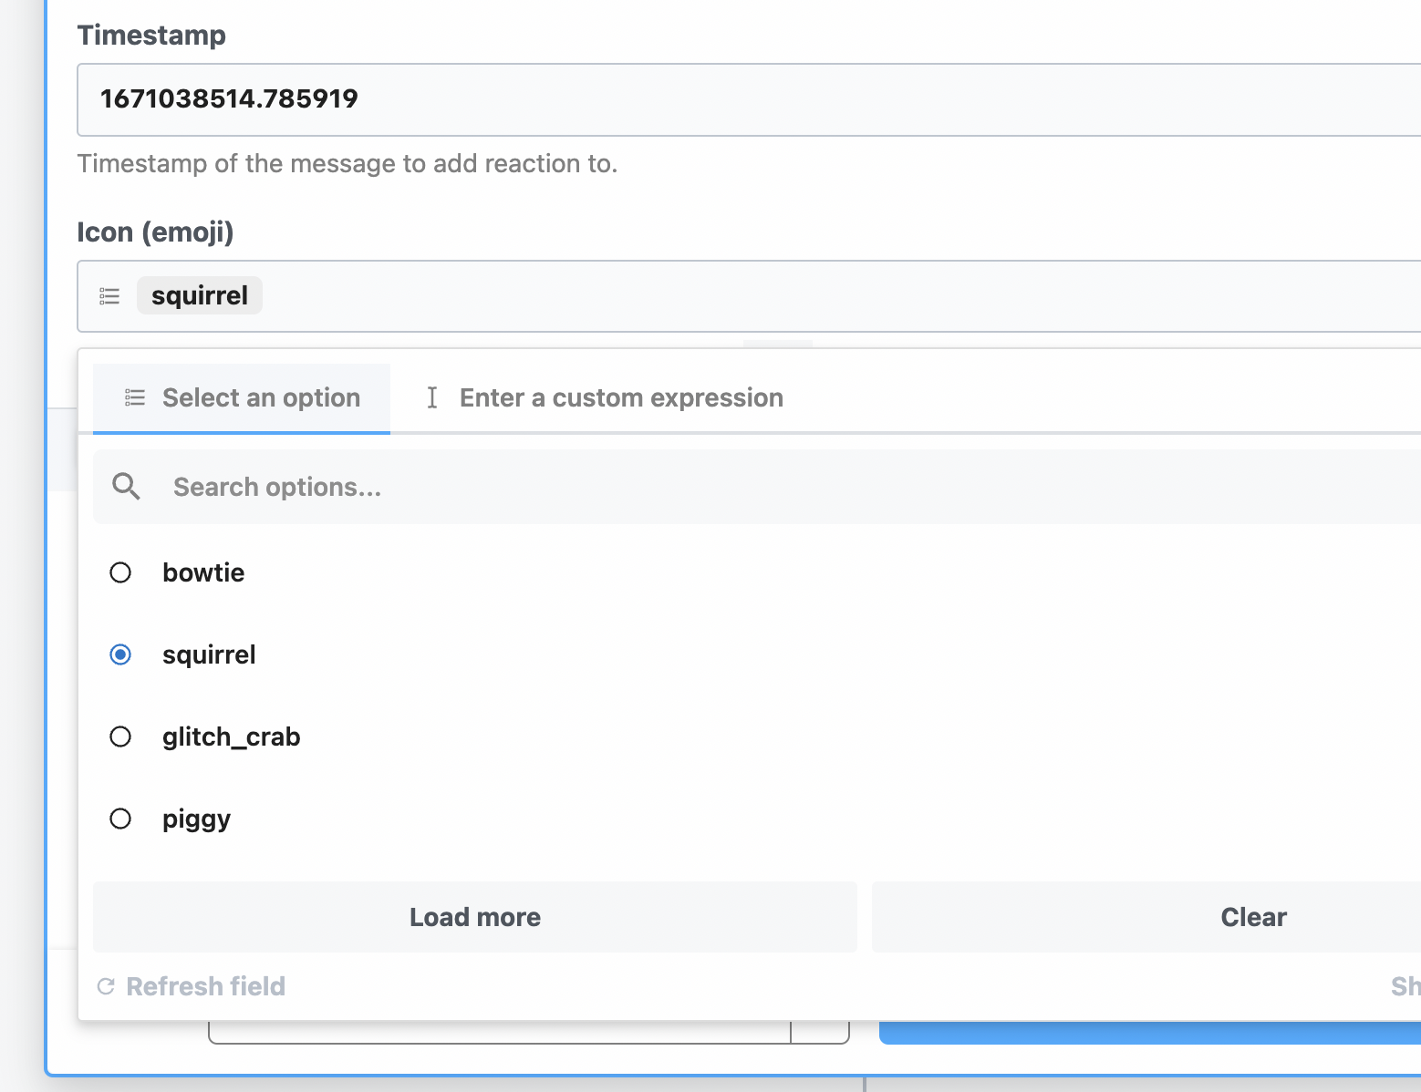Click the Load more button

[x=474, y=917]
